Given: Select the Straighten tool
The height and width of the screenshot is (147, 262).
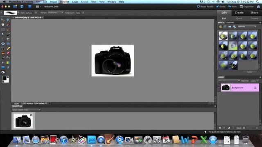Looking at the screenshot, I should coord(8,44).
